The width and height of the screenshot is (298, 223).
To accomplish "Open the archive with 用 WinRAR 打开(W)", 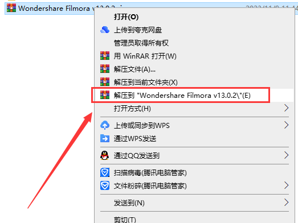I will click(145, 56).
